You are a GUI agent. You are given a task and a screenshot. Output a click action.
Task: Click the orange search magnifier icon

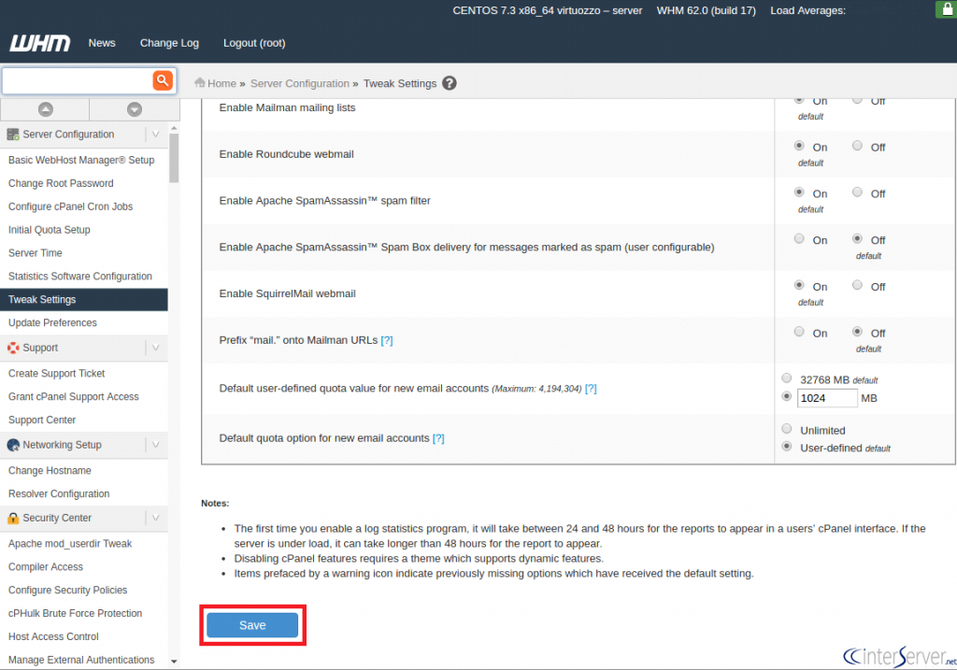coord(163,80)
